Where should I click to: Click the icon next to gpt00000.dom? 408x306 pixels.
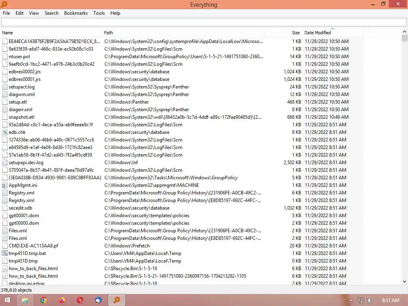(x=5, y=223)
